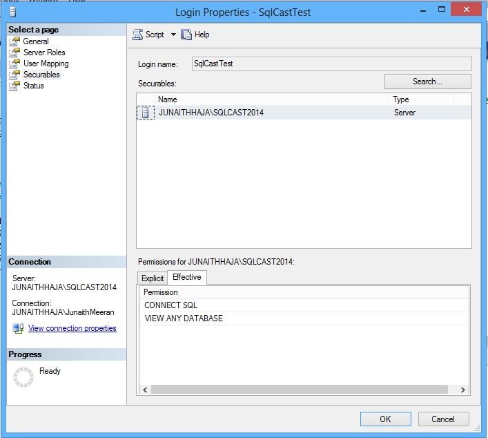Screen dimensions: 488x438
Task: Open the Status page
Action: tap(34, 86)
